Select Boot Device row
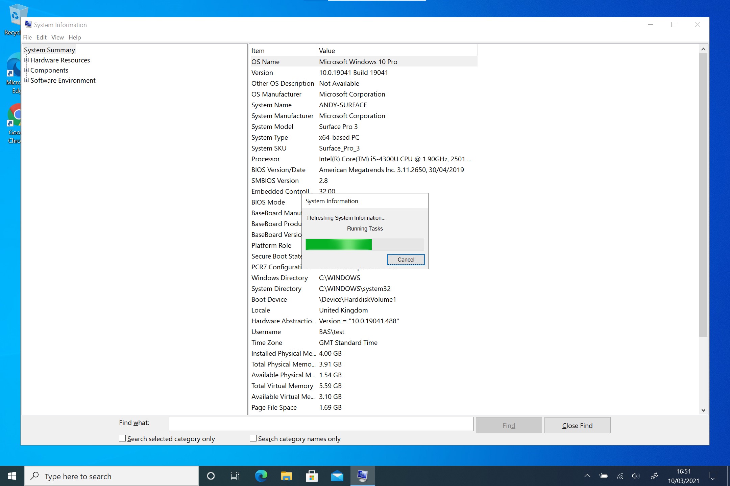The image size is (730, 486). [364, 299]
